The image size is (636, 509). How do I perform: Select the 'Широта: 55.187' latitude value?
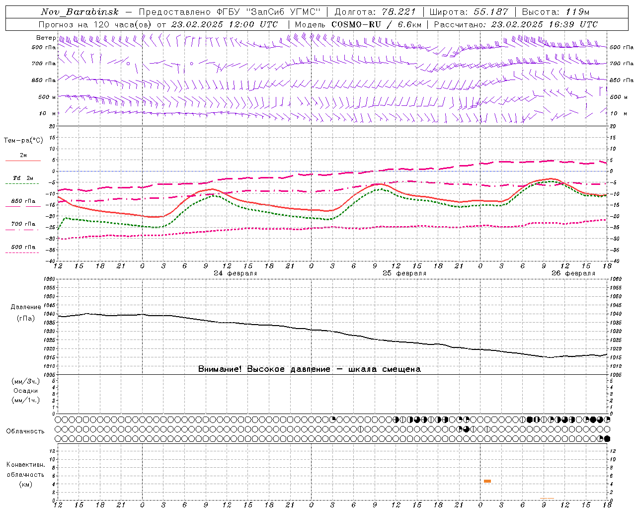pyautogui.click(x=469, y=12)
